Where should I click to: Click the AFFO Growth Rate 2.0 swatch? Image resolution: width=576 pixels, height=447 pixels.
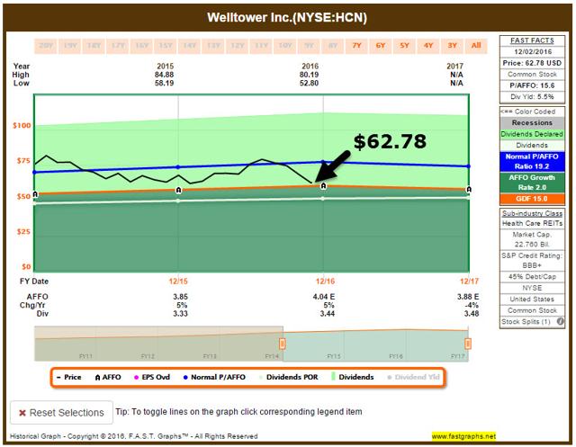532,183
